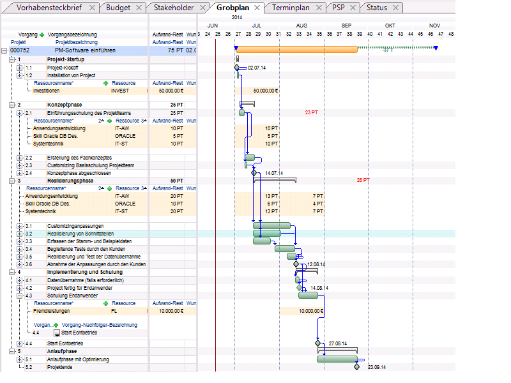Expand task 3.1 Customizinganpassungen
This screenshot has height=383, width=511.
20,226
